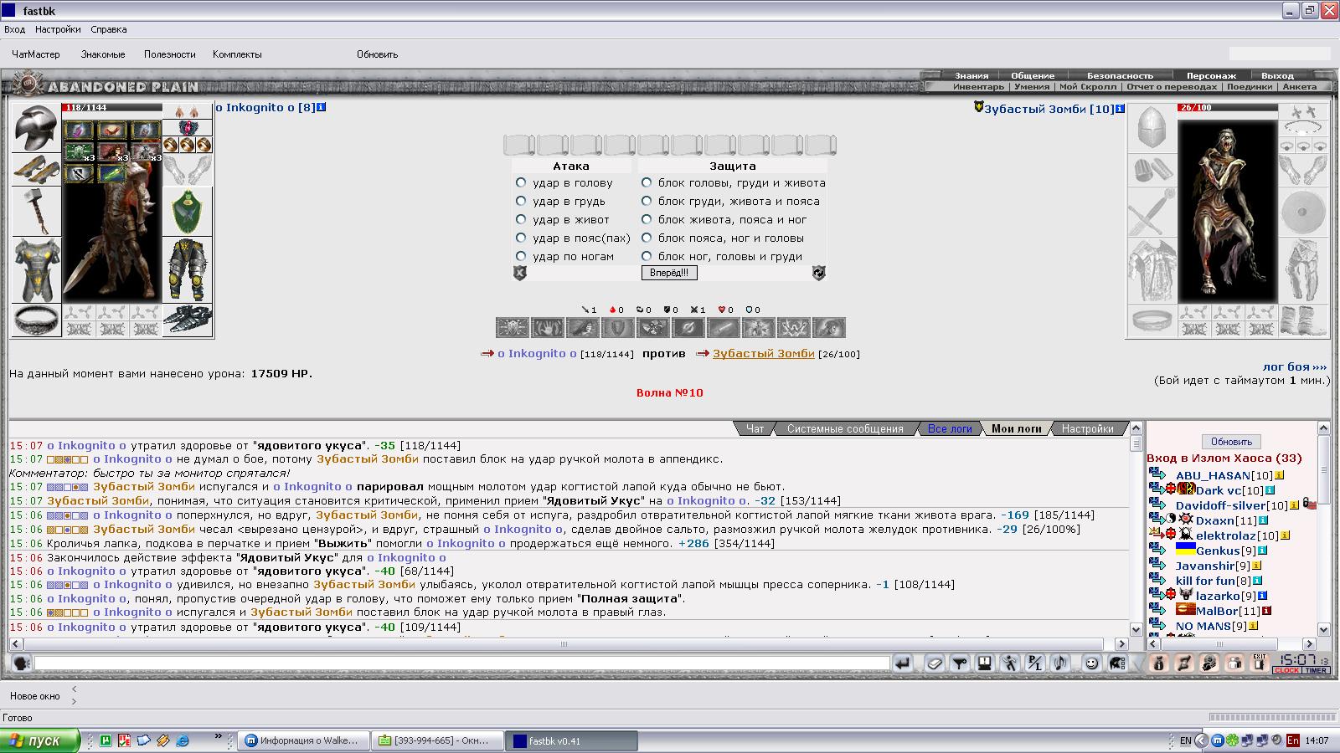The height and width of the screenshot is (753, 1340).
Task: Click the down arrow of the log scrollbar
Action: pos(1136,629)
